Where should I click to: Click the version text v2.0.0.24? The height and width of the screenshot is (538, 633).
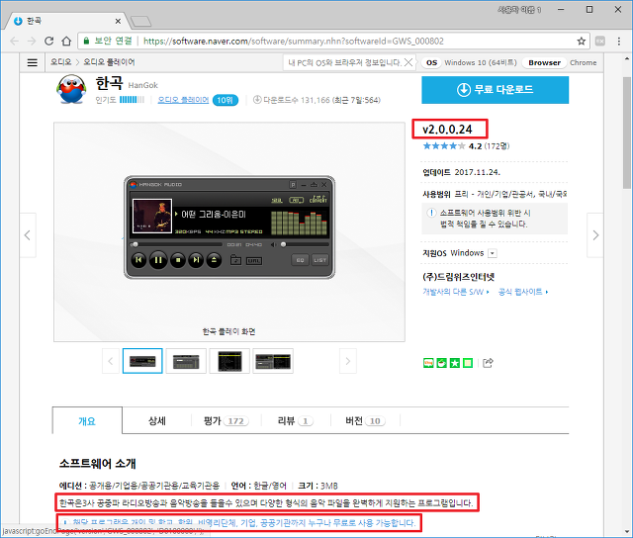[447, 130]
